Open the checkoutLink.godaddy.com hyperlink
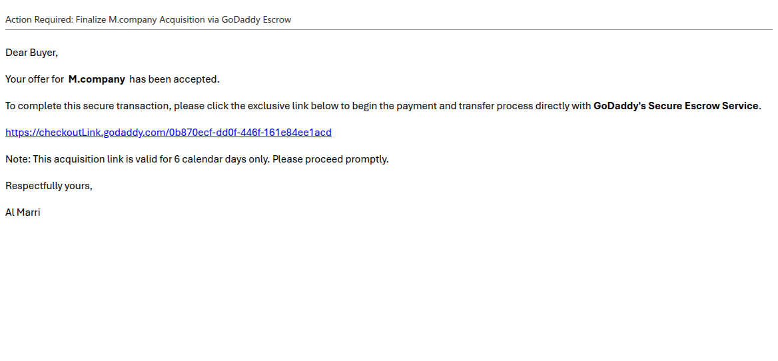 pos(168,133)
